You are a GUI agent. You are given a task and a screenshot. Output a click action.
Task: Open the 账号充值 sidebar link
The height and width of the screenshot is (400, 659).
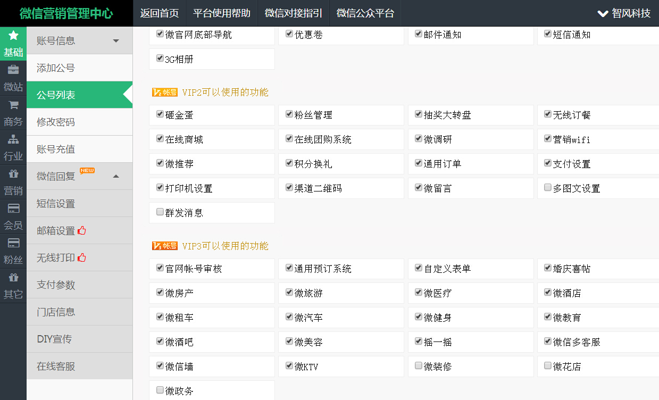coord(56,149)
